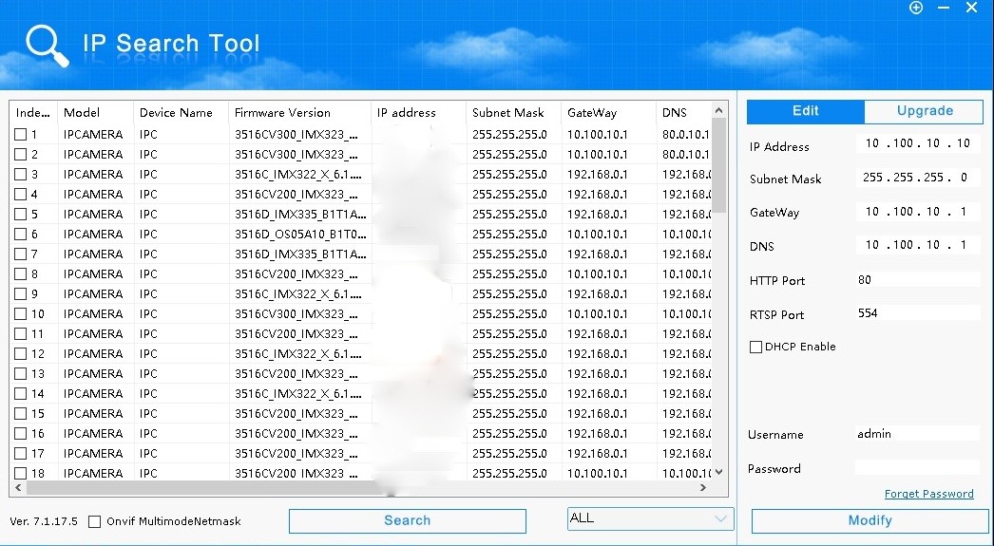994x546 pixels.
Task: Click subnet mask 255.255.255.0 in row 15
Action: point(509,414)
